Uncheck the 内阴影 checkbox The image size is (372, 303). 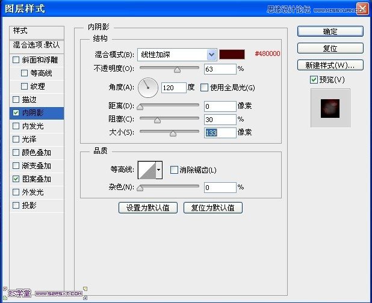pos(16,113)
